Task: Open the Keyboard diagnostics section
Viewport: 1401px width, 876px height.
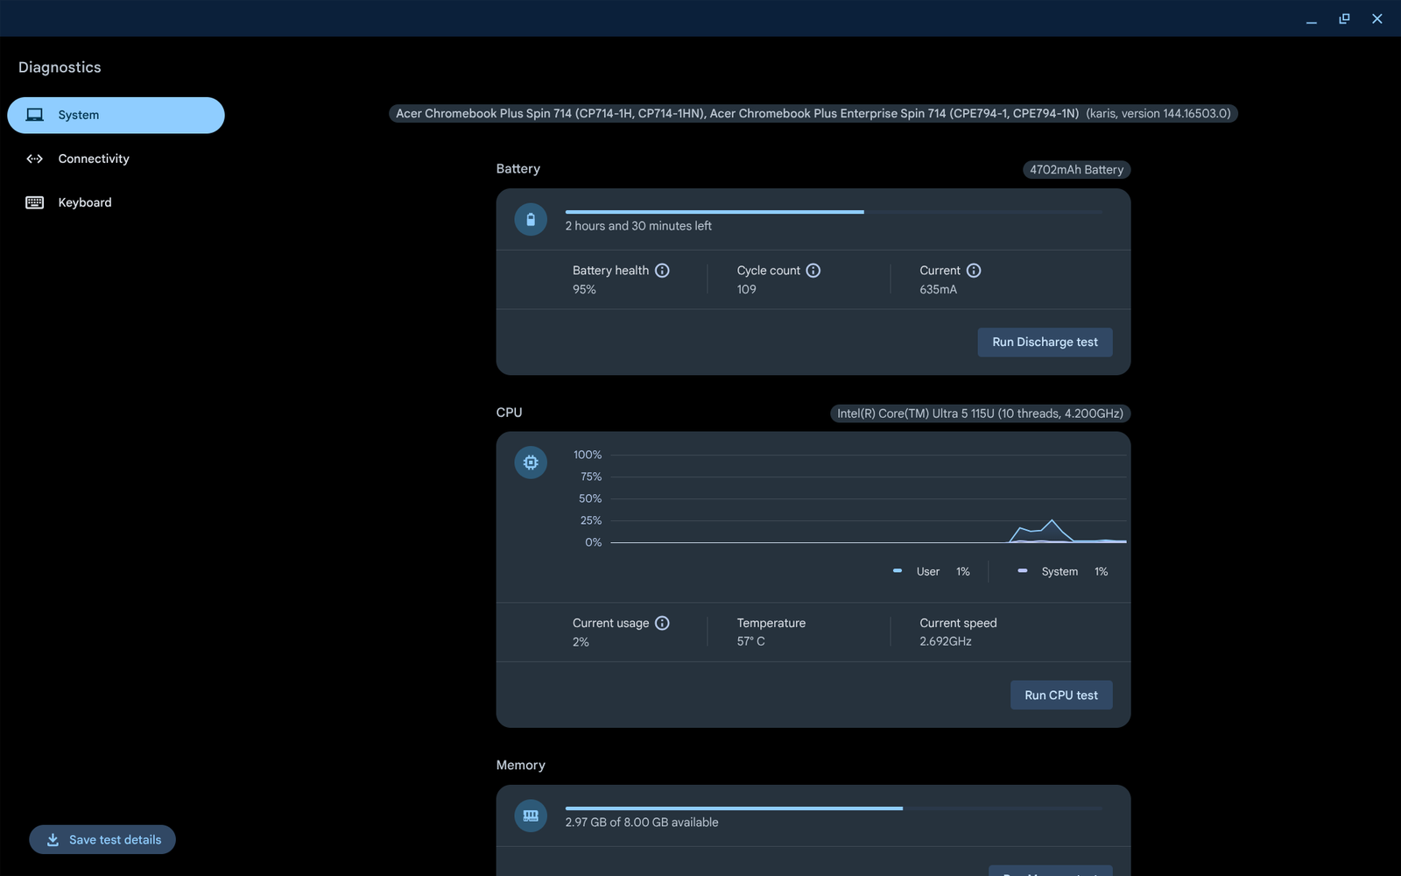Action: [x=84, y=202]
